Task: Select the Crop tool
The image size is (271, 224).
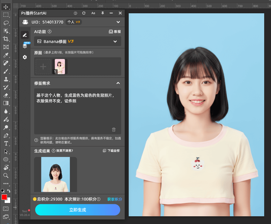Action: (x=6, y=38)
